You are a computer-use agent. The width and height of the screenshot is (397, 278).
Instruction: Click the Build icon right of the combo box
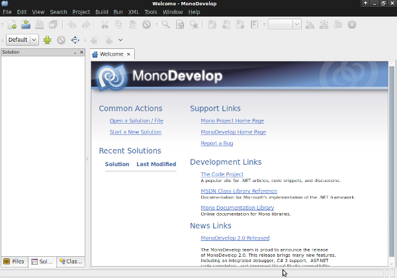pos(310,24)
